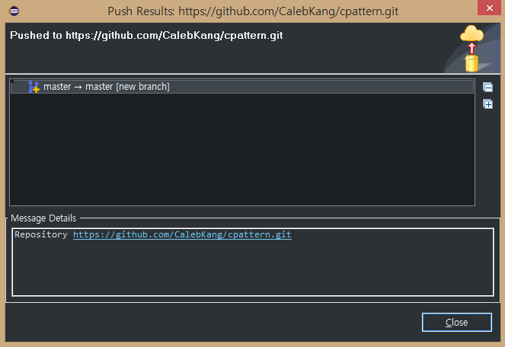Click the Eclipse icon in title bar
Viewport: 505px width, 347px height.
(14, 11)
